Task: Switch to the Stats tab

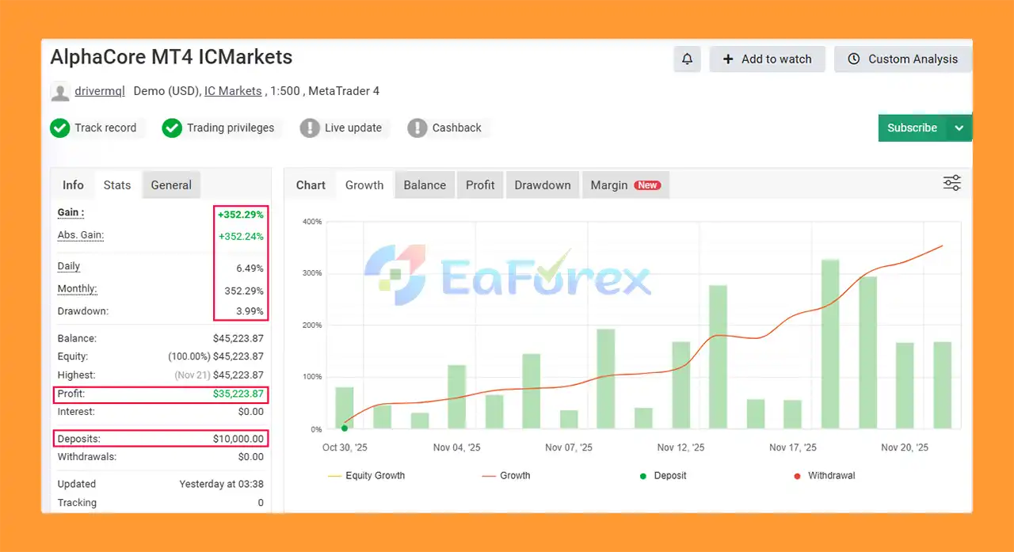Action: pos(117,185)
